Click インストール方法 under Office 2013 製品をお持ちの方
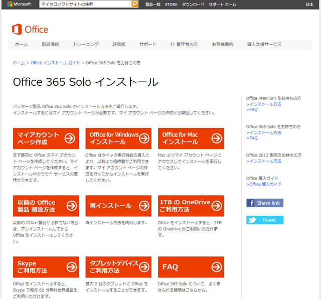Image resolution: width=321 pixels, height=299 pixels. (264, 161)
